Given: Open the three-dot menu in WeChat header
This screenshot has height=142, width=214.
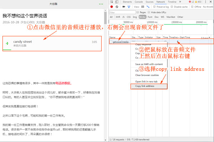Looking at the screenshot, I should [x=101, y=4].
